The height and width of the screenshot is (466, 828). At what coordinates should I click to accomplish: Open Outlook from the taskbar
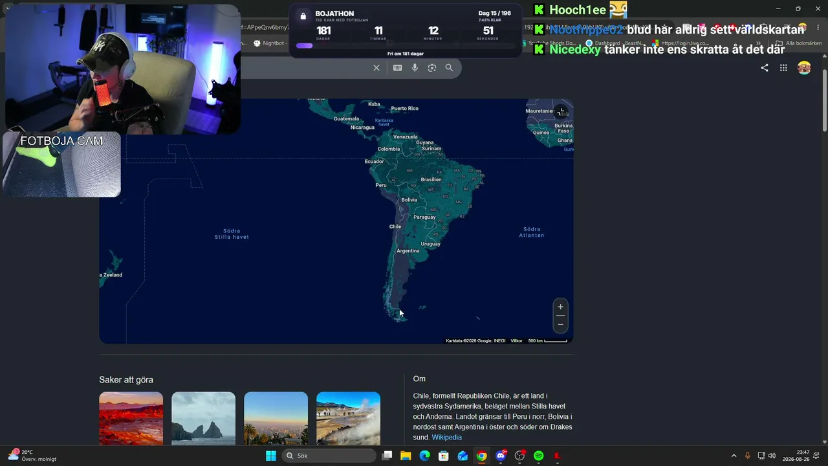463,456
